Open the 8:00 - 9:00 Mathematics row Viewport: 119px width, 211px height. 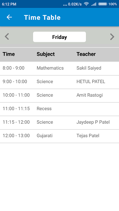(x=59, y=68)
